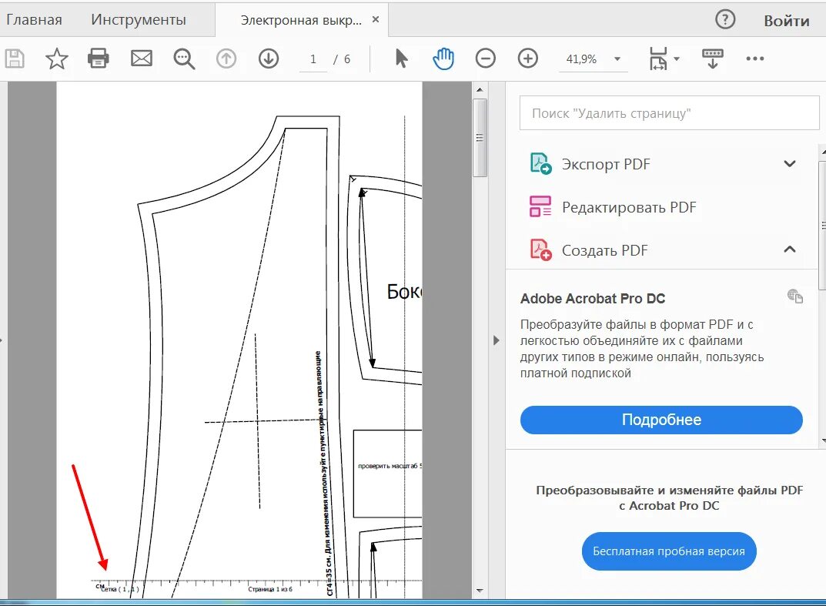Switch to the Инструменты tab
Viewport: 826px width, 606px height.
coord(139,20)
